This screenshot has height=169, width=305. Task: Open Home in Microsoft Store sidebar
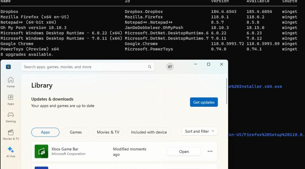pos(11,82)
